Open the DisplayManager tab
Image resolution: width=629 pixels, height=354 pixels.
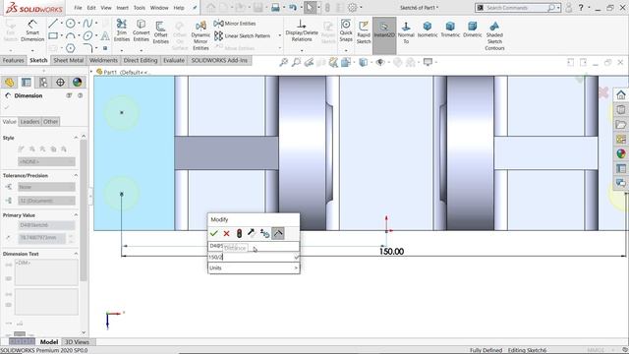(77, 83)
